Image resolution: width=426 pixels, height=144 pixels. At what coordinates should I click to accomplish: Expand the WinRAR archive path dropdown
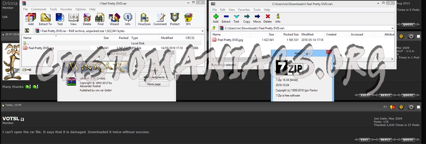(203, 31)
